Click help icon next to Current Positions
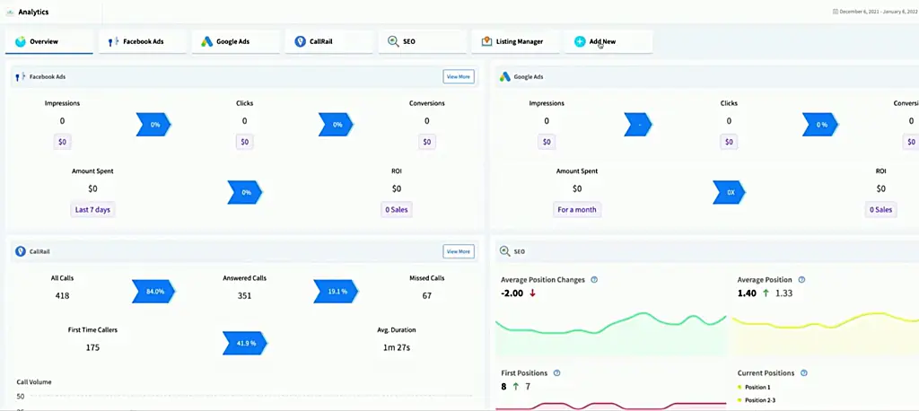This screenshot has height=411, width=919. point(804,373)
